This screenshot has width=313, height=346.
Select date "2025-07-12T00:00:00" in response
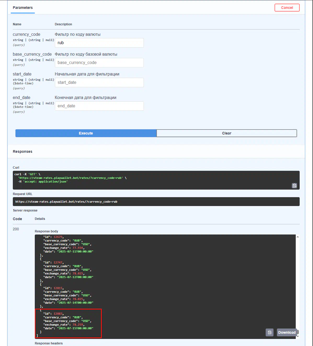(x=75, y=277)
